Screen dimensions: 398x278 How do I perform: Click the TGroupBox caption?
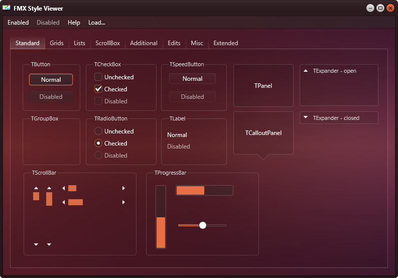(45, 118)
